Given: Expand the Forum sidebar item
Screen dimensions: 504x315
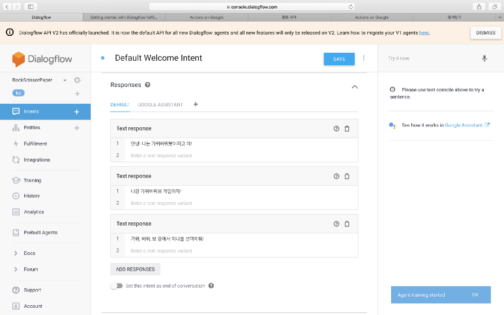Looking at the screenshot, I should pos(16,269).
